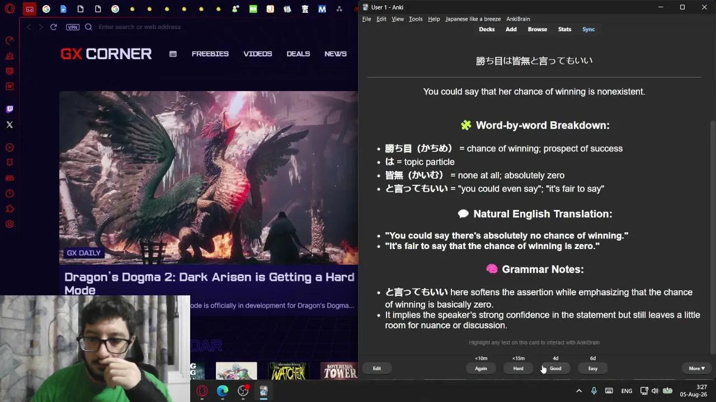Viewport: 716px width, 402px height.
Task: Rate the card Easy
Action: point(593,368)
